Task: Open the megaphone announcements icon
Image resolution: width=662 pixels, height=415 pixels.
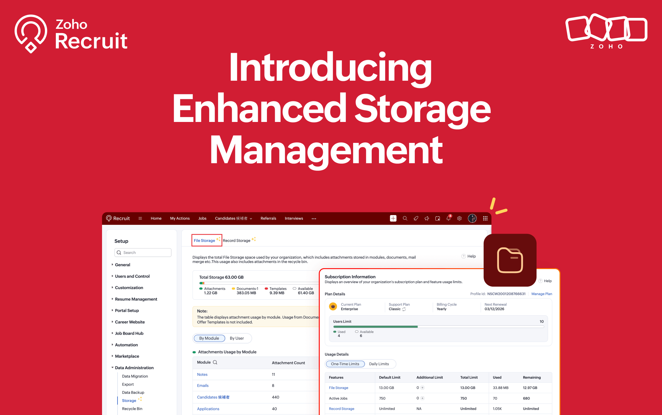Action: click(427, 218)
